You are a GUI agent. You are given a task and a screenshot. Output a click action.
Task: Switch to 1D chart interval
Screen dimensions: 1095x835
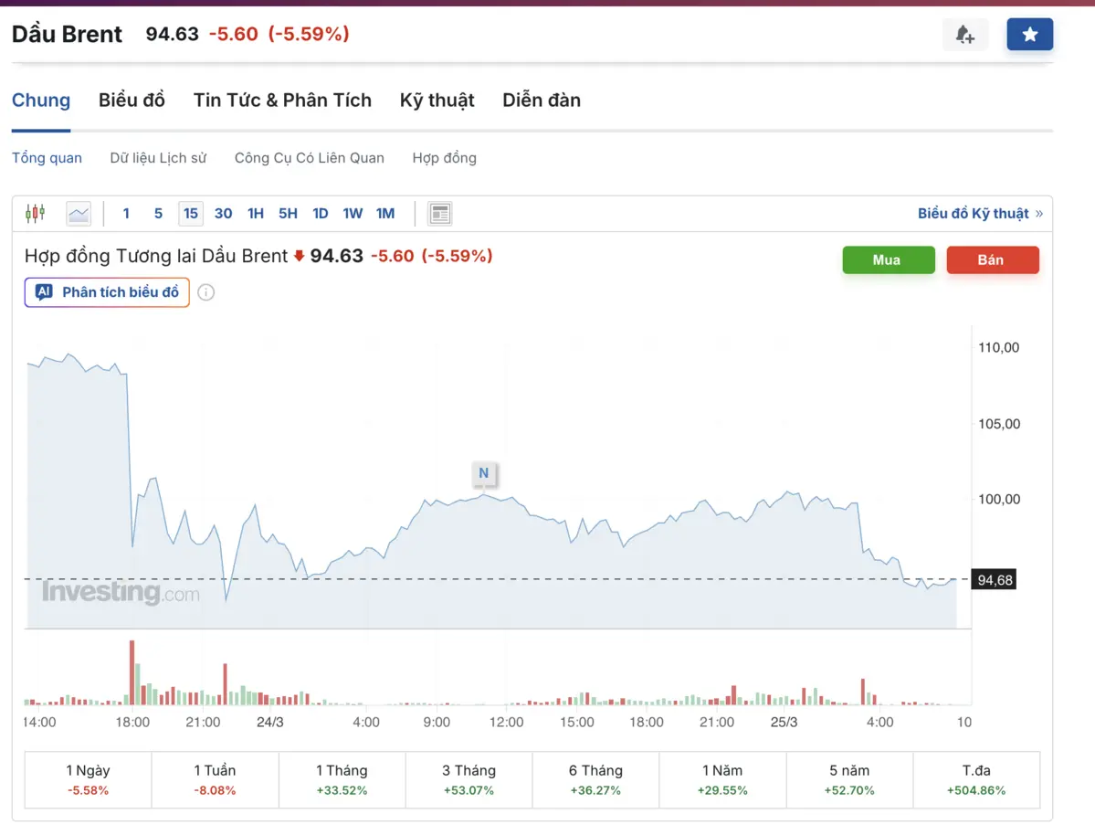320,214
